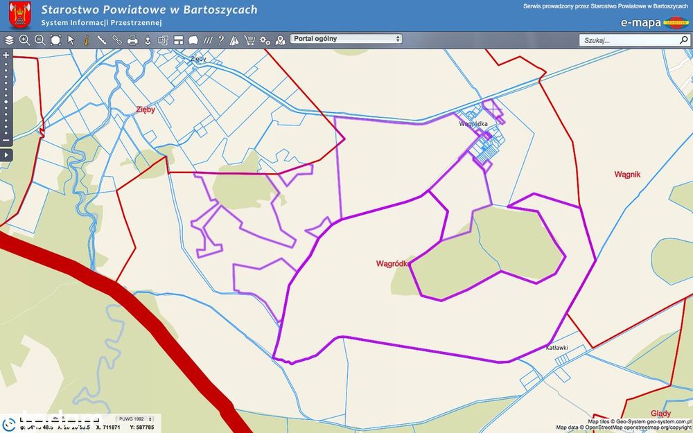
Task: Zoom in using the slider plus button
Action: [6, 55]
